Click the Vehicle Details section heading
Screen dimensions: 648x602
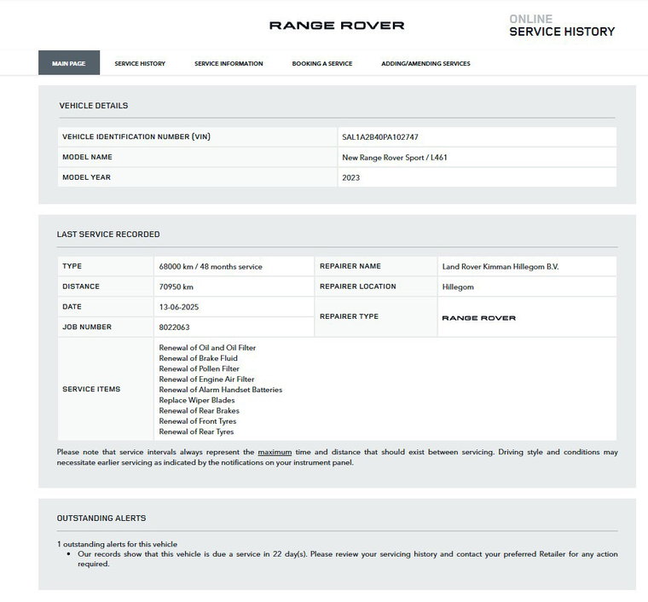point(94,106)
